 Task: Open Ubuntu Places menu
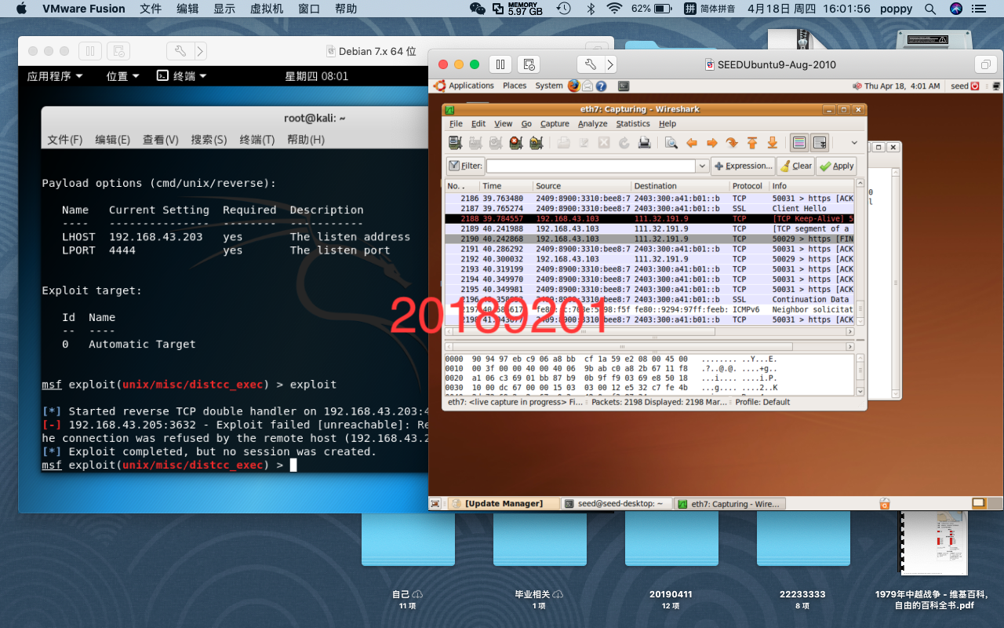click(515, 86)
